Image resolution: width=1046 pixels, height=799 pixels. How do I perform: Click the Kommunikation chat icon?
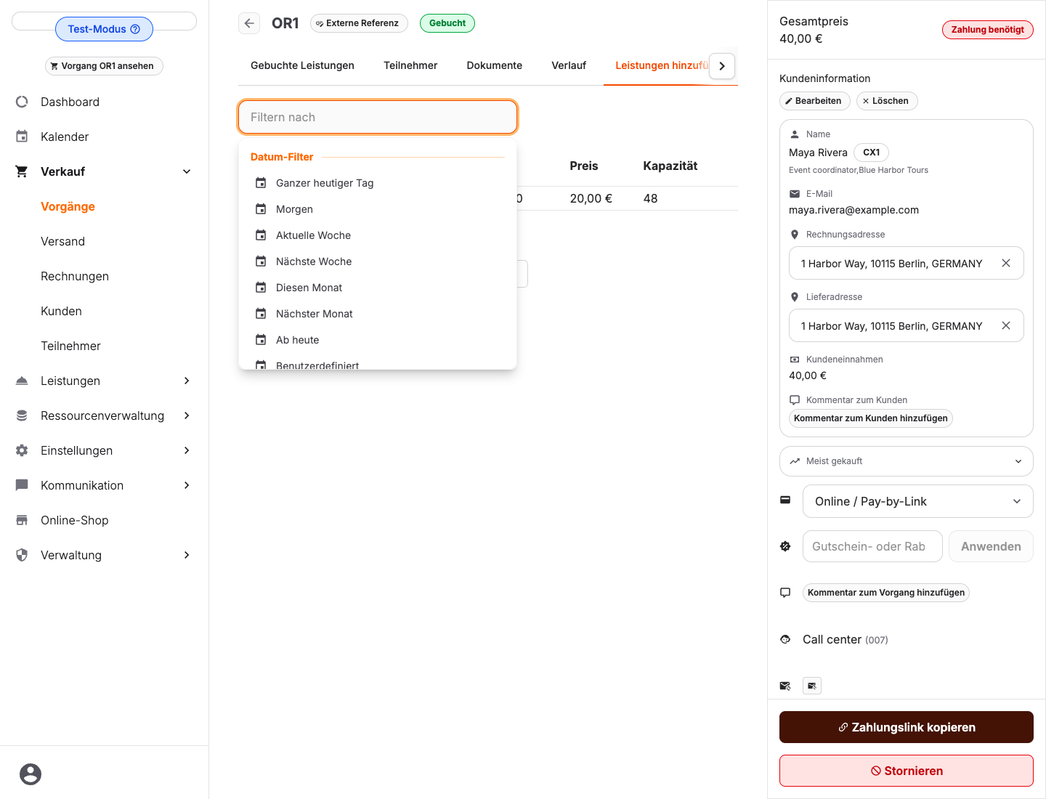pos(22,485)
